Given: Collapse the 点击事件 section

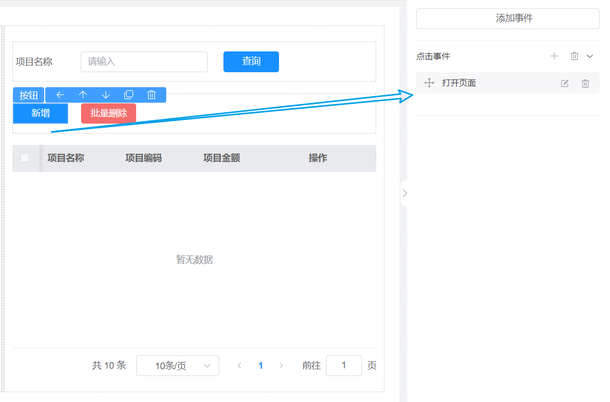Looking at the screenshot, I should point(590,56).
